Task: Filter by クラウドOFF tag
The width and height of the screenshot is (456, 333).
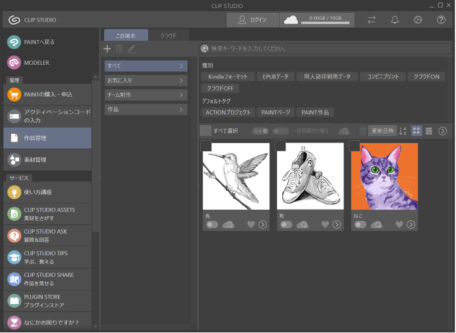Action: (220, 88)
